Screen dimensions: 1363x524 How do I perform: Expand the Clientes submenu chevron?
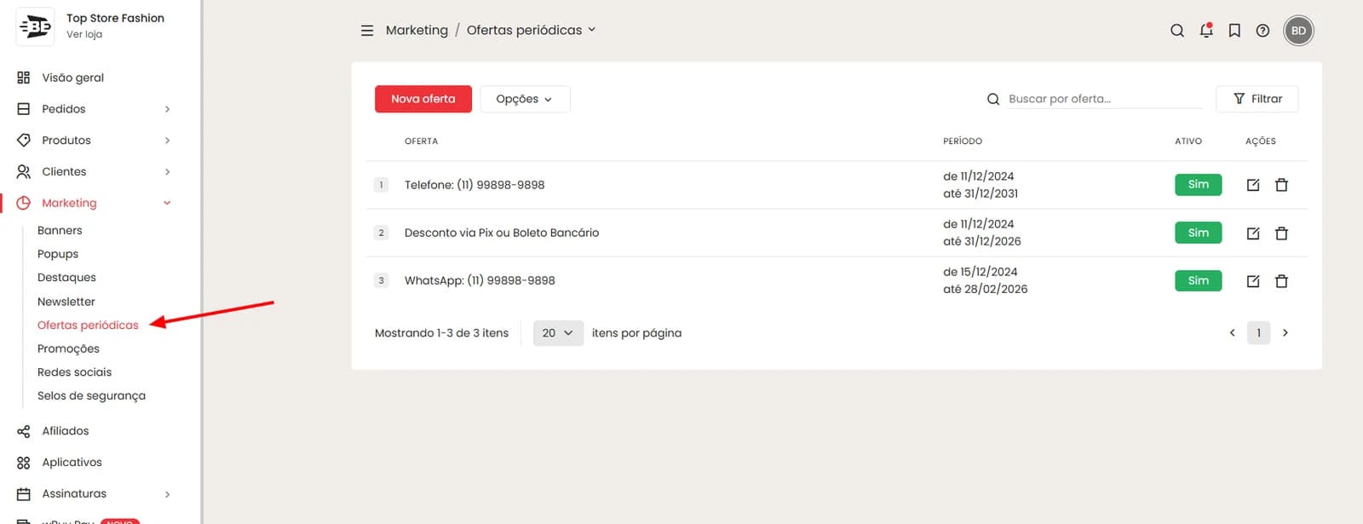[168, 172]
